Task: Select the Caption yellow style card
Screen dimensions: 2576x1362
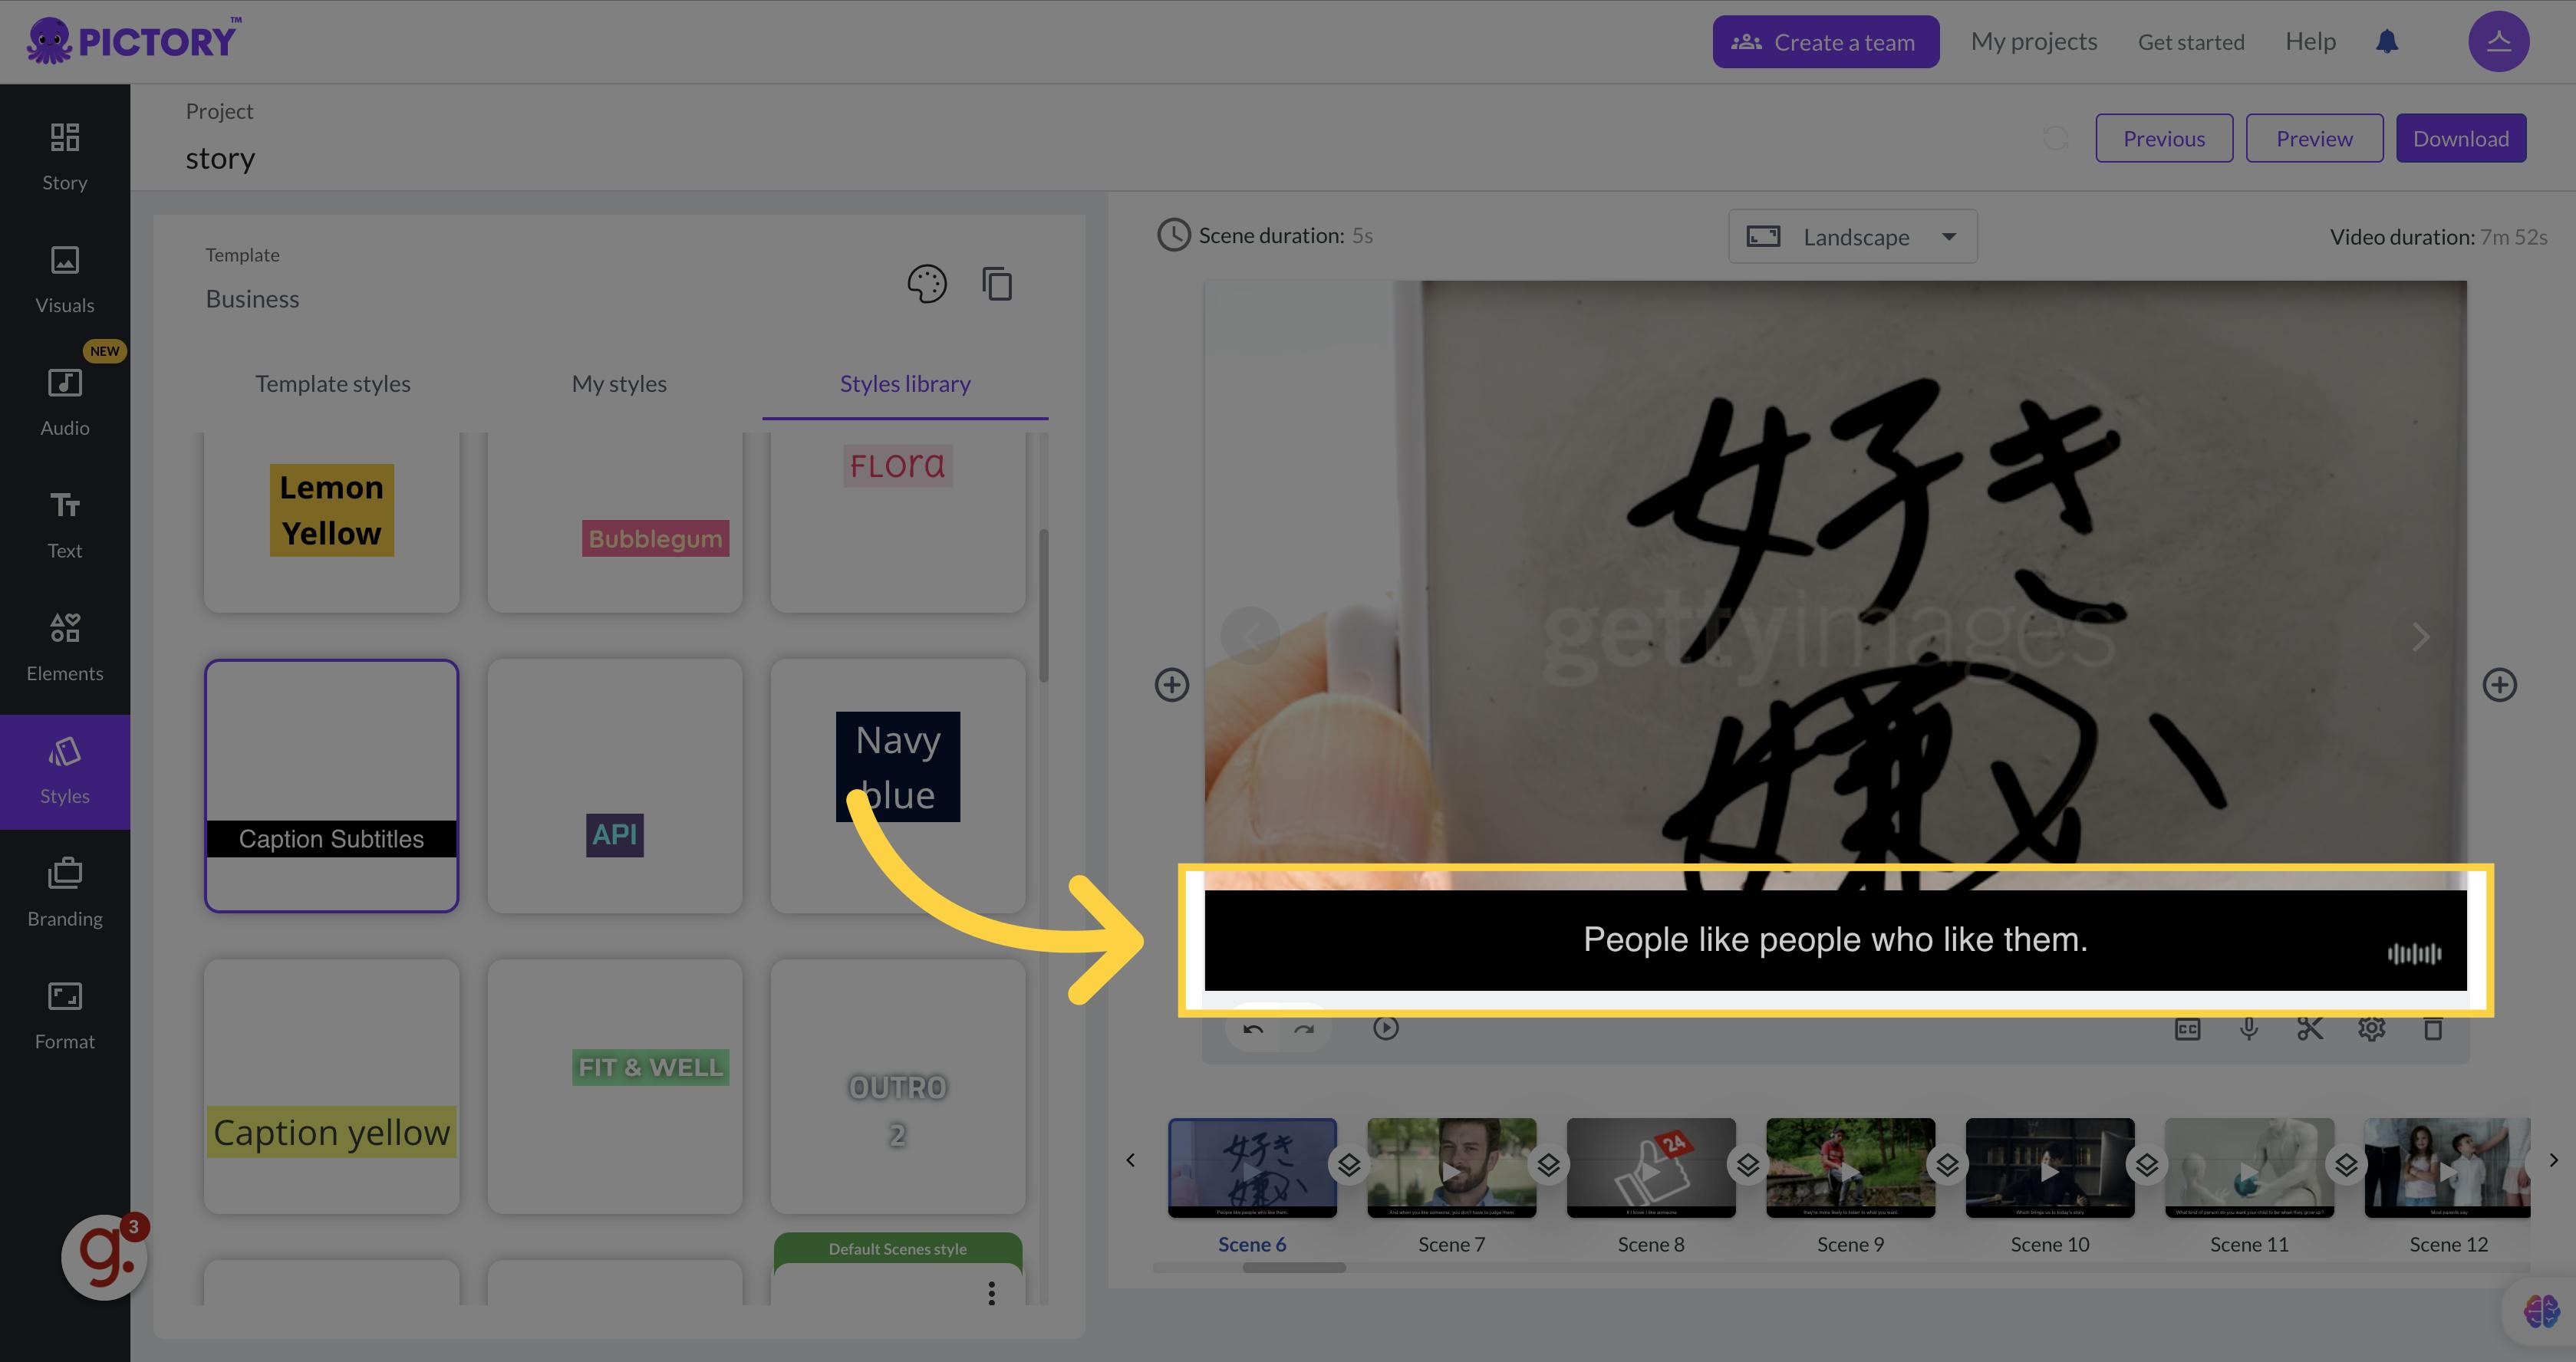Action: (331, 1086)
